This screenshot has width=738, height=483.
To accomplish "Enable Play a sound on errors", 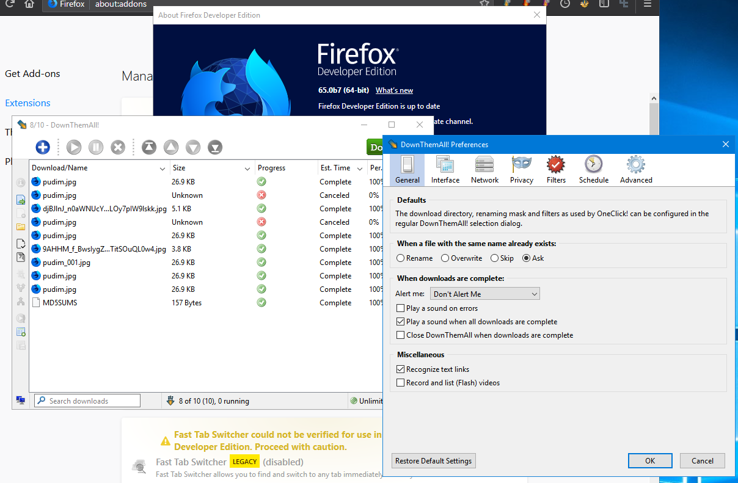I will pos(401,308).
